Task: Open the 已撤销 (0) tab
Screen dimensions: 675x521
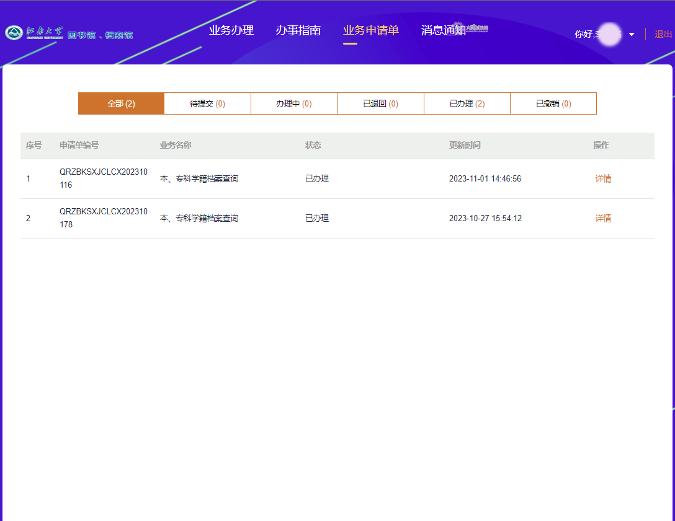Action: 553,103
